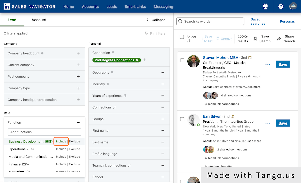Viewport: 301px width, 183px height.
Task: Open the help question mark icon
Action: (x=281, y=7)
